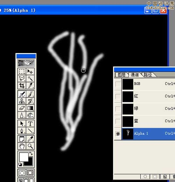Pick the Eraser tool
The image size is (175, 182).
(22, 108)
